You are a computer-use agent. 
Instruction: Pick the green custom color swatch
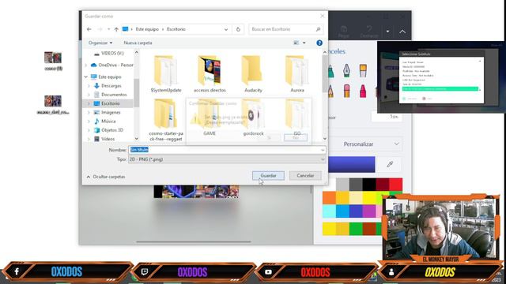pyautogui.click(x=356, y=229)
